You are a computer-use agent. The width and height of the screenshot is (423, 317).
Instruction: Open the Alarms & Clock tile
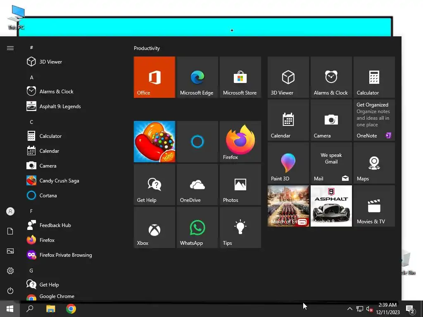point(331,77)
